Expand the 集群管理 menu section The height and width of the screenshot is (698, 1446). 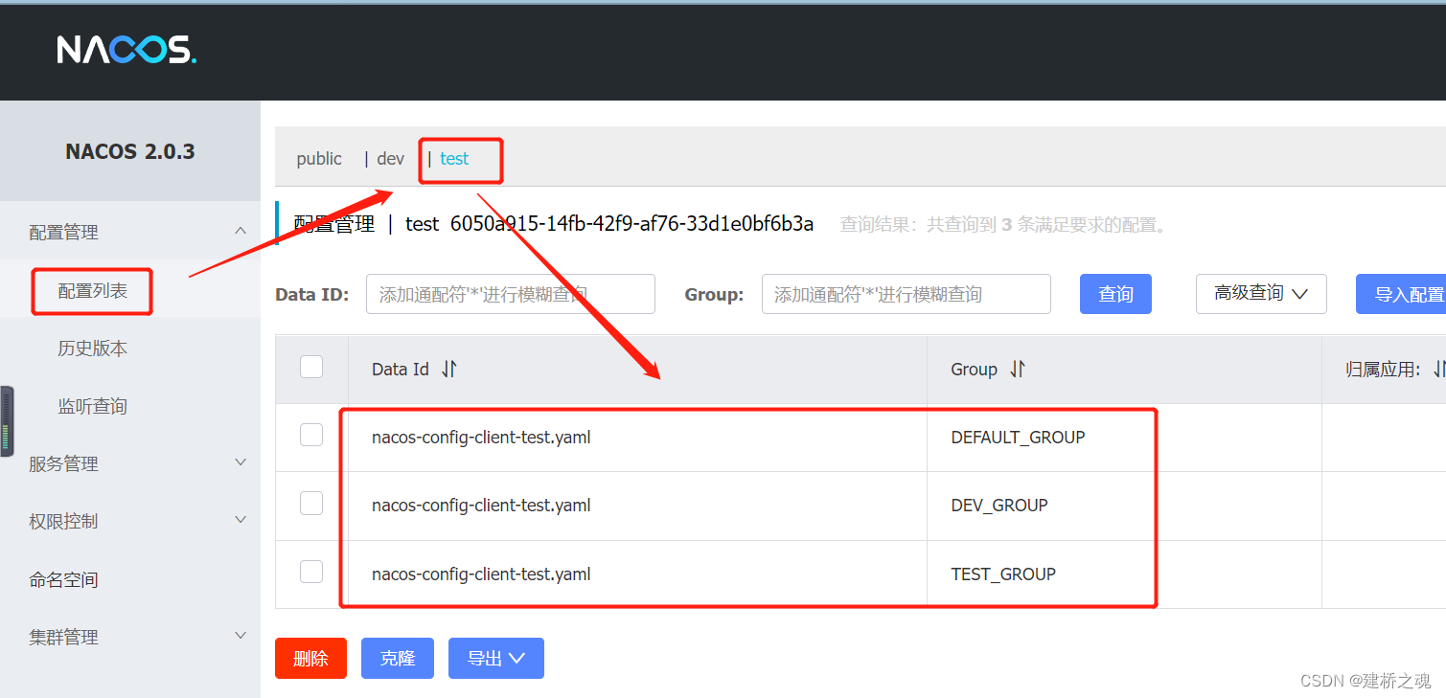(x=241, y=636)
